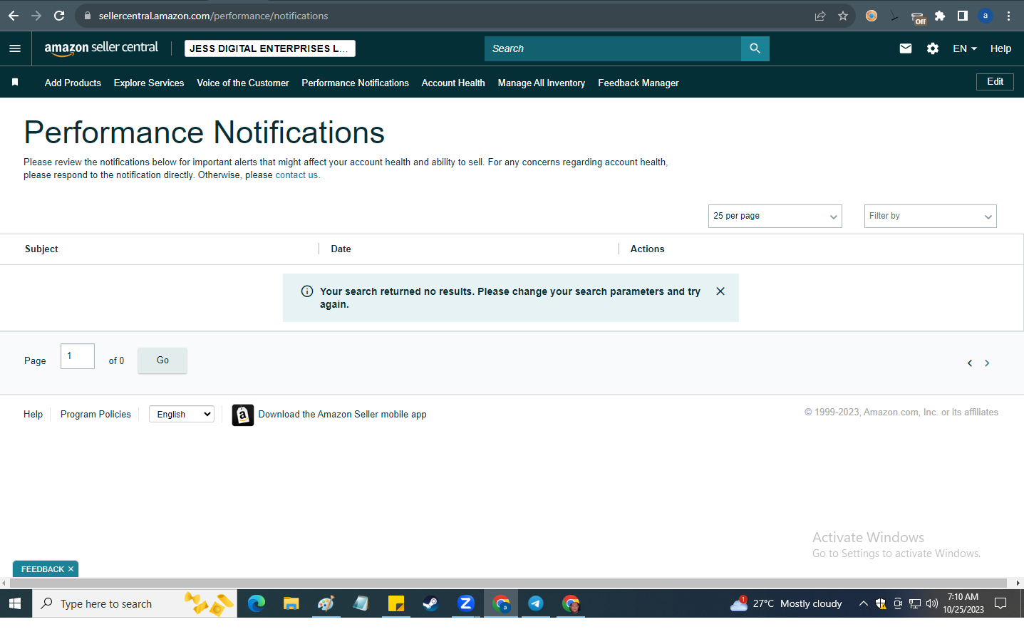This screenshot has width=1024, height=644.
Task: Open the messages envelope icon
Action: tap(906, 48)
